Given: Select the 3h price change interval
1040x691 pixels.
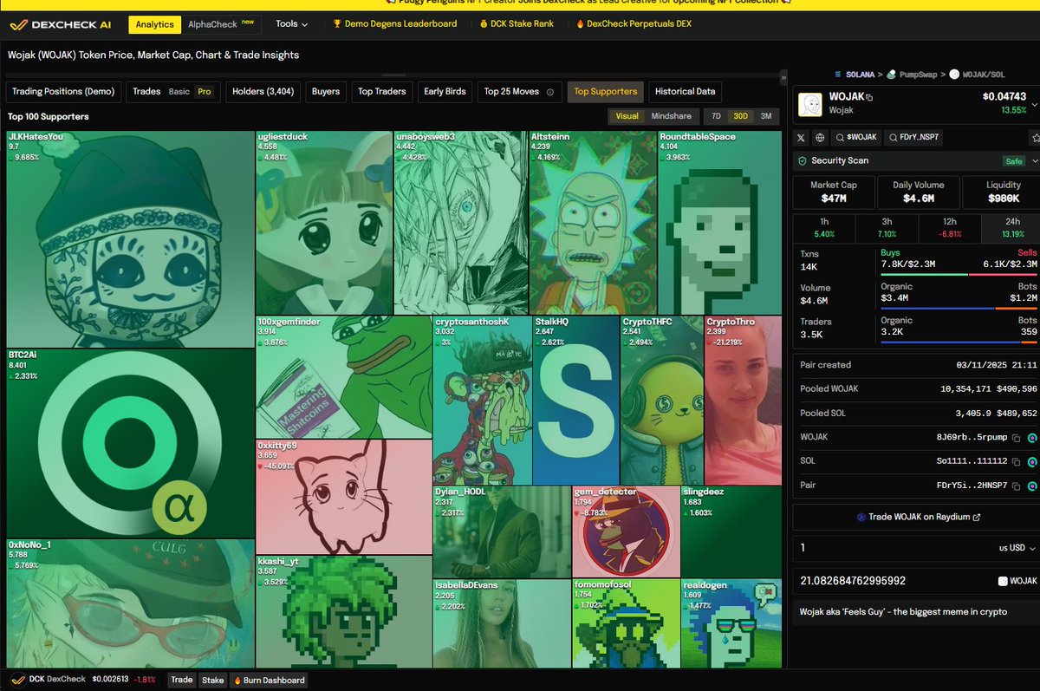Looking at the screenshot, I should 886,227.
